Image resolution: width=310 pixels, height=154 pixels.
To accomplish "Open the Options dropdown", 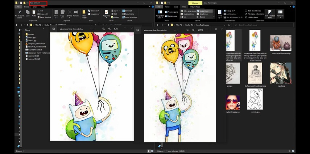I will [280, 14].
